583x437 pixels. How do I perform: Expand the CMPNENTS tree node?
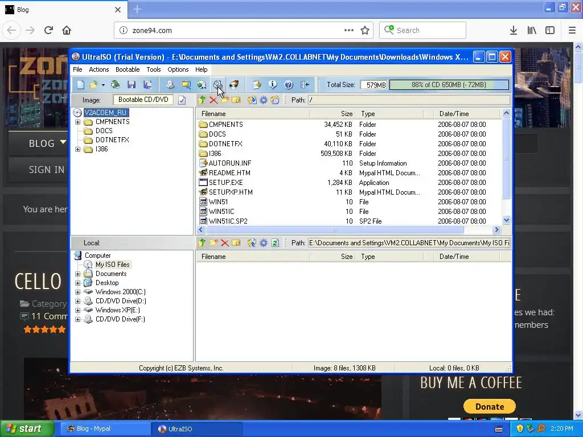[77, 122]
